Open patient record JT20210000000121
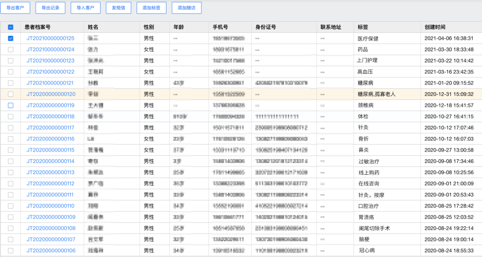This screenshot has width=482, height=257. 50,83
